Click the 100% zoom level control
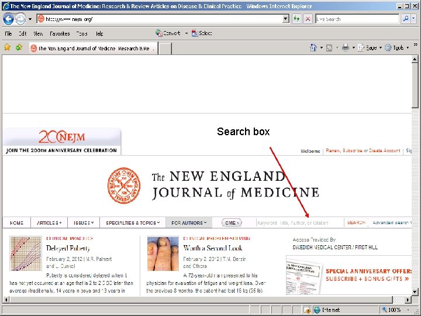This screenshot has width=421, height=316. tap(391, 310)
